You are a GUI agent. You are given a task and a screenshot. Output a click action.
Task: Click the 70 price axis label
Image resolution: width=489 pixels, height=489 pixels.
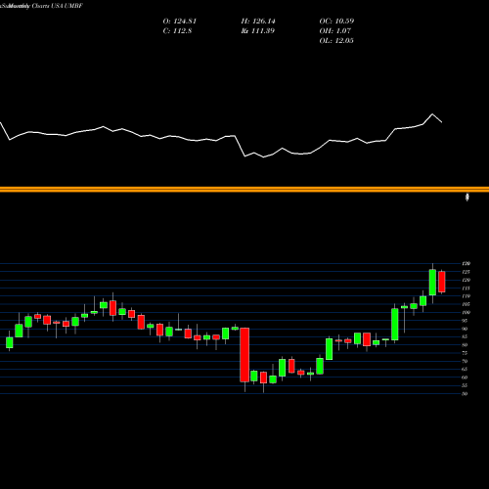(465, 361)
